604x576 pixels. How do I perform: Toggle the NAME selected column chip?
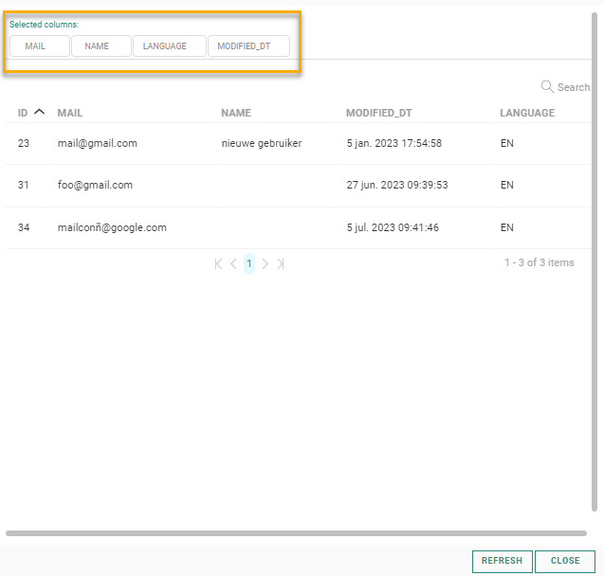pyautogui.click(x=101, y=46)
